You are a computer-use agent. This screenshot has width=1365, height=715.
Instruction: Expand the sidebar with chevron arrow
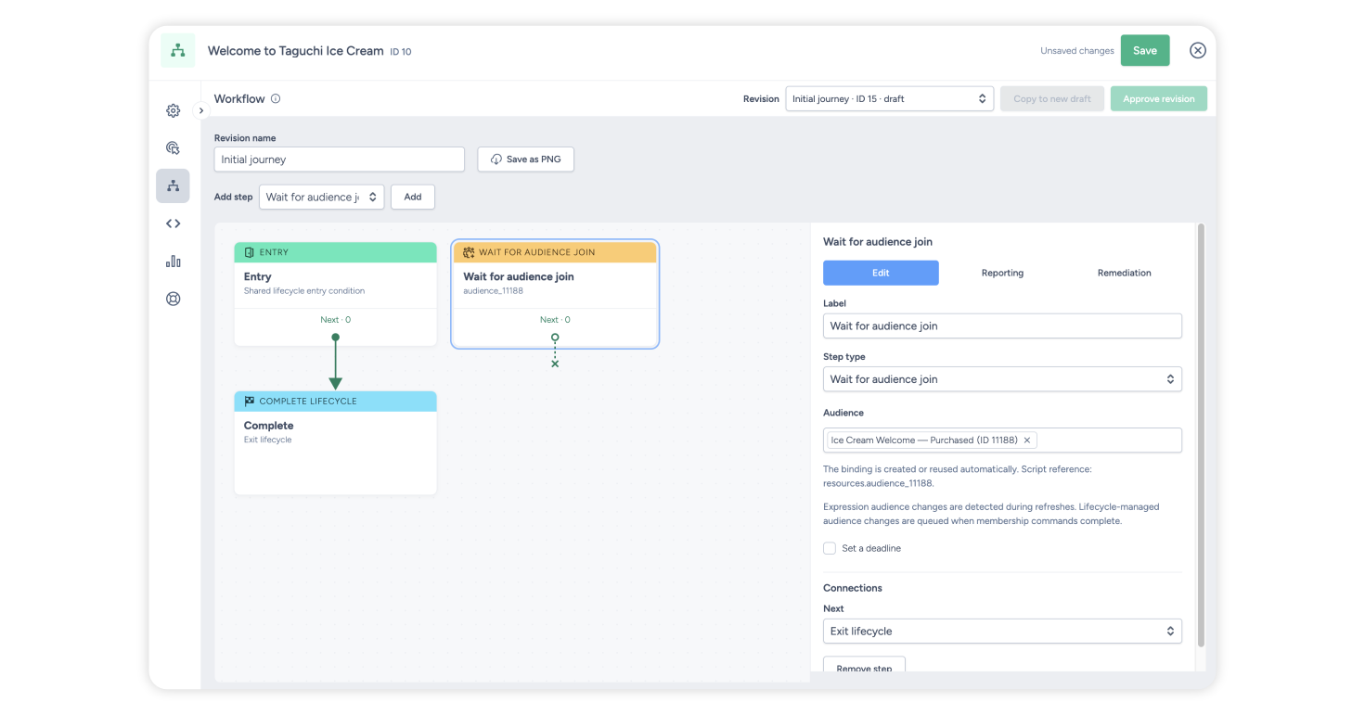[x=201, y=110]
